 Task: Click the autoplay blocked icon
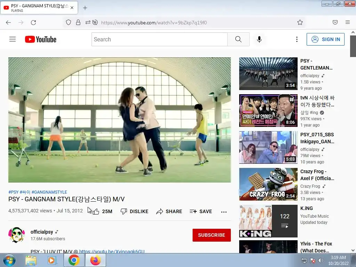tap(95, 23)
